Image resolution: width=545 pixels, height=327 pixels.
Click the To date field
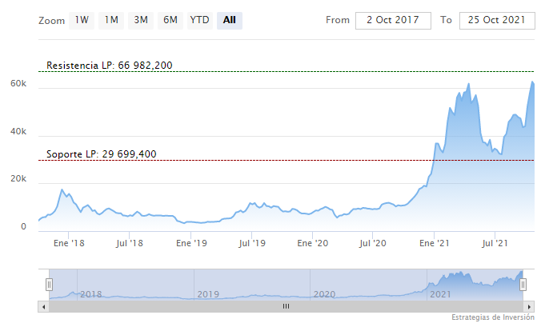(x=497, y=20)
